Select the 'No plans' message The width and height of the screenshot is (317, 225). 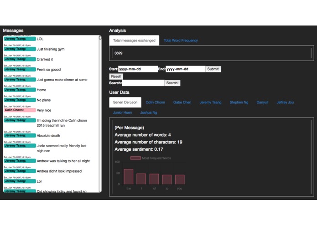tap(44, 100)
